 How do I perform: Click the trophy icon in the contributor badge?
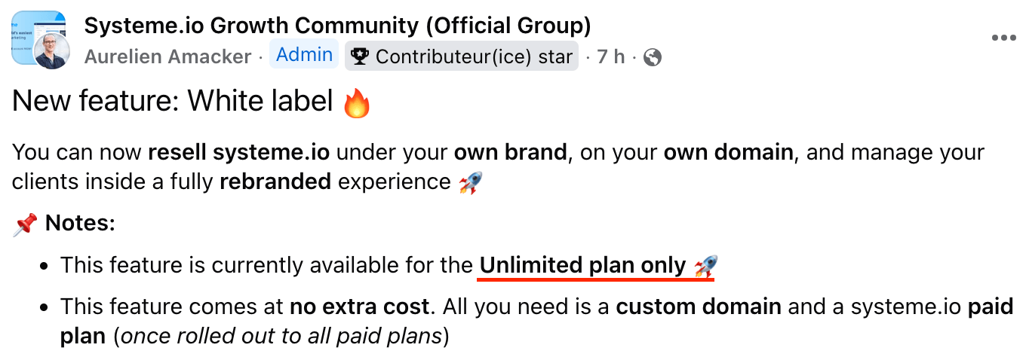coord(359,57)
